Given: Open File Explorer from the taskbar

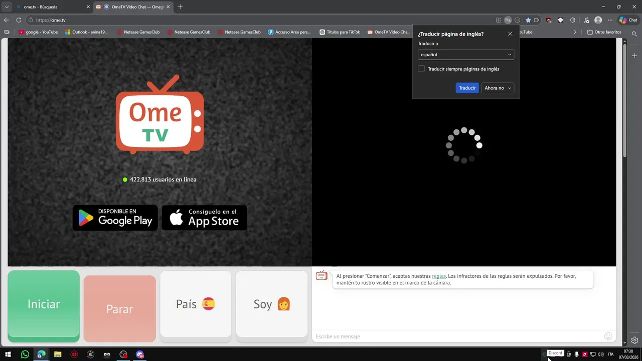Looking at the screenshot, I should point(57,354).
